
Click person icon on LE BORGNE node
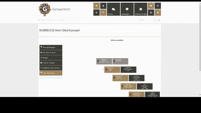pos(114,61)
